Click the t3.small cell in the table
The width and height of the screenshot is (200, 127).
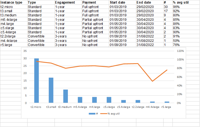click(x=14, y=11)
